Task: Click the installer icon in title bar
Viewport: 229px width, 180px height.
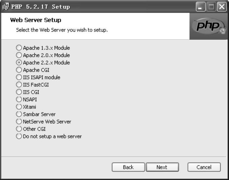Action: [x=6, y=7]
